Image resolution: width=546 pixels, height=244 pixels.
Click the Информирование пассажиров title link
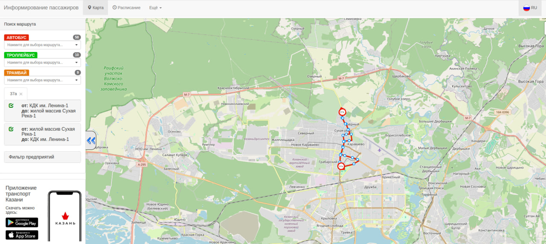pos(41,8)
